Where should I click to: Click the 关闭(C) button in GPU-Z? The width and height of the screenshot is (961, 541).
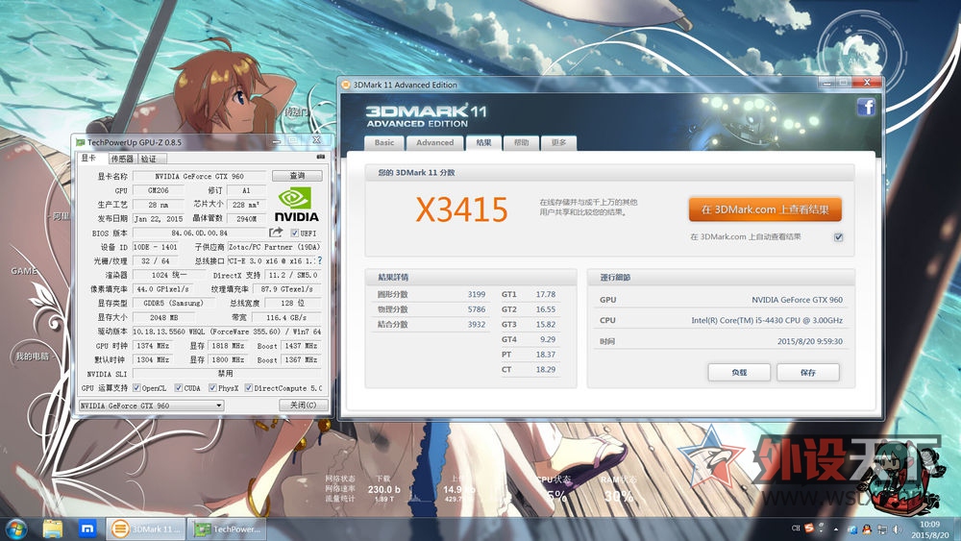pyautogui.click(x=304, y=405)
